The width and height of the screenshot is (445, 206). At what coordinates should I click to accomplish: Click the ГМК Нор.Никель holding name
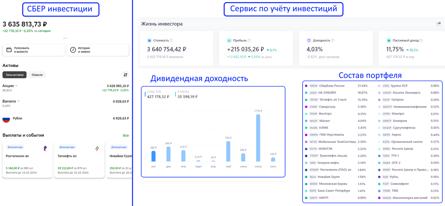click(x=332, y=135)
